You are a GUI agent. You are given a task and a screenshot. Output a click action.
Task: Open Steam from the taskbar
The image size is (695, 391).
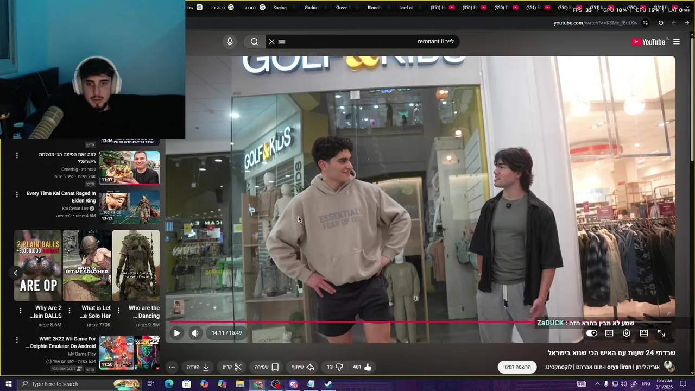328,384
